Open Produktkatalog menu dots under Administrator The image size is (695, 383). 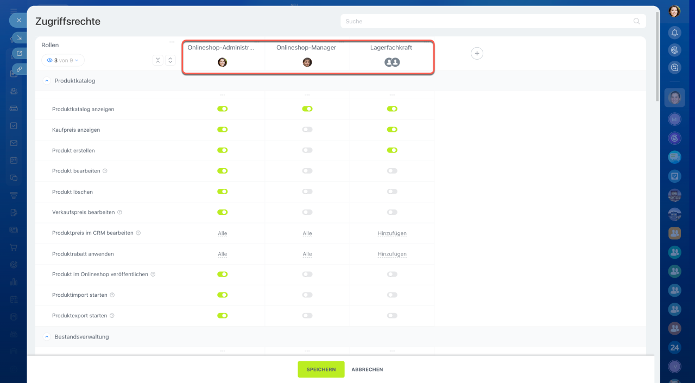click(x=223, y=95)
